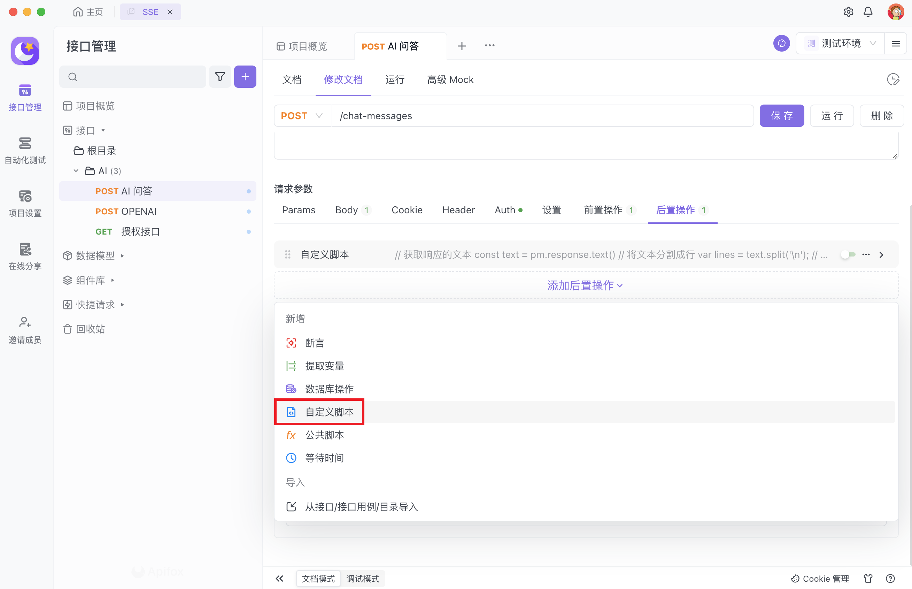Click the purple plus add button
This screenshot has height=589, width=912.
click(245, 77)
